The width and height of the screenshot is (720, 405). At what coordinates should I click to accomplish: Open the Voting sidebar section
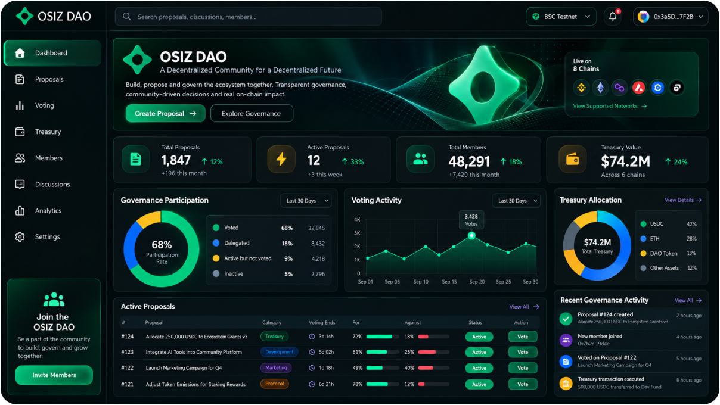52,105
